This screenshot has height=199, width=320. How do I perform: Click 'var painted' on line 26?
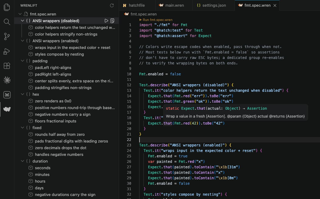pos(160,161)
